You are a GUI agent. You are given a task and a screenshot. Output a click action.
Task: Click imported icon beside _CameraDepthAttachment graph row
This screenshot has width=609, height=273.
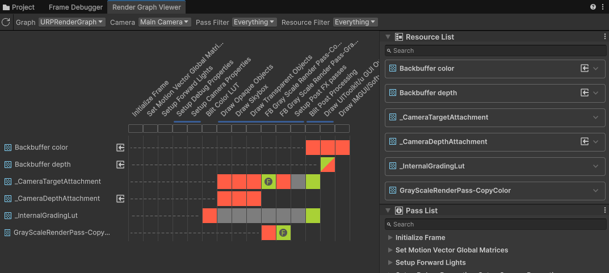tap(120, 199)
